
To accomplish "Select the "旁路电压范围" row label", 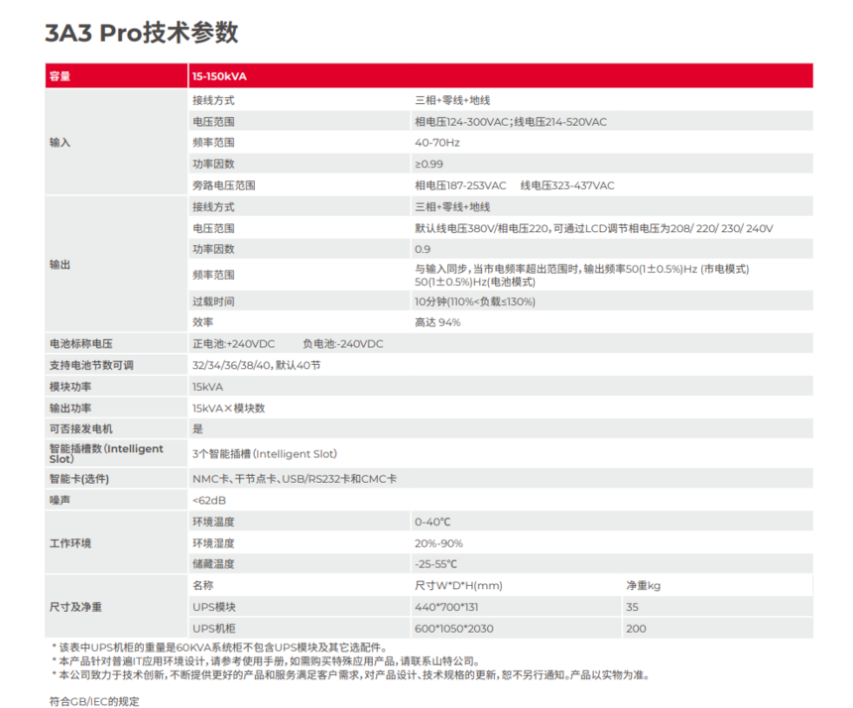I will pyautogui.click(x=223, y=185).
